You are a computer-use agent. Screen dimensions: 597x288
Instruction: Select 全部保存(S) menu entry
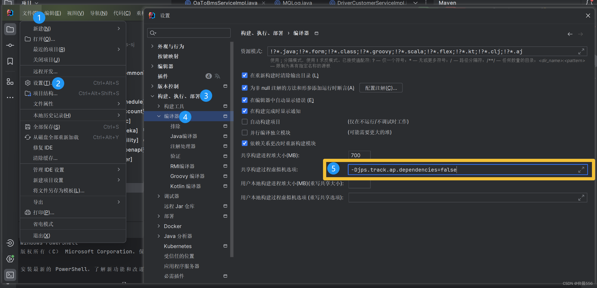point(73,127)
